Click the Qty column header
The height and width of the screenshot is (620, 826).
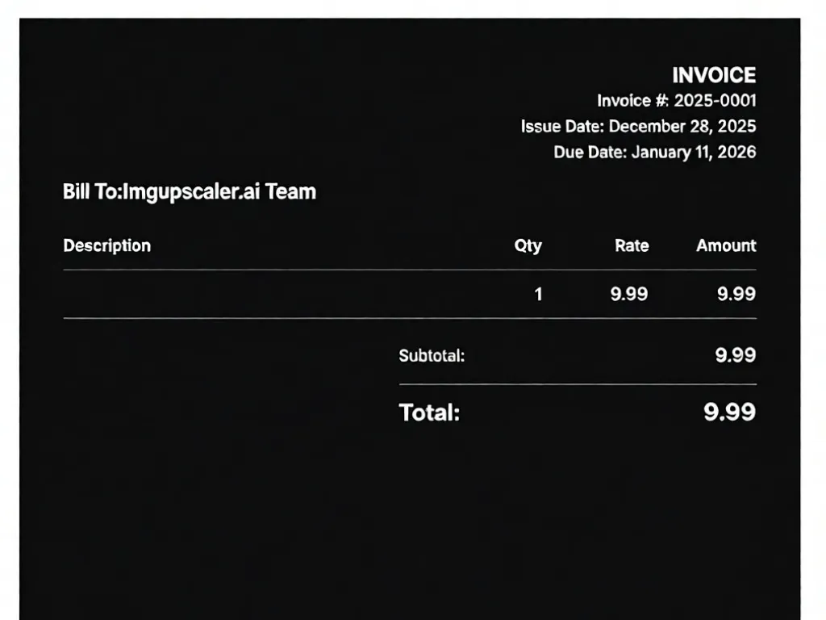[528, 245]
